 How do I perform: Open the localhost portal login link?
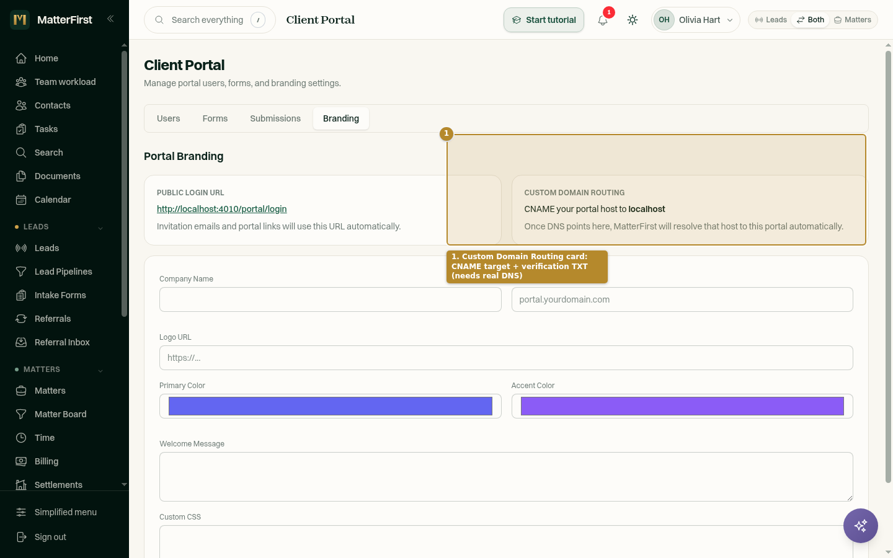pyautogui.click(x=221, y=209)
